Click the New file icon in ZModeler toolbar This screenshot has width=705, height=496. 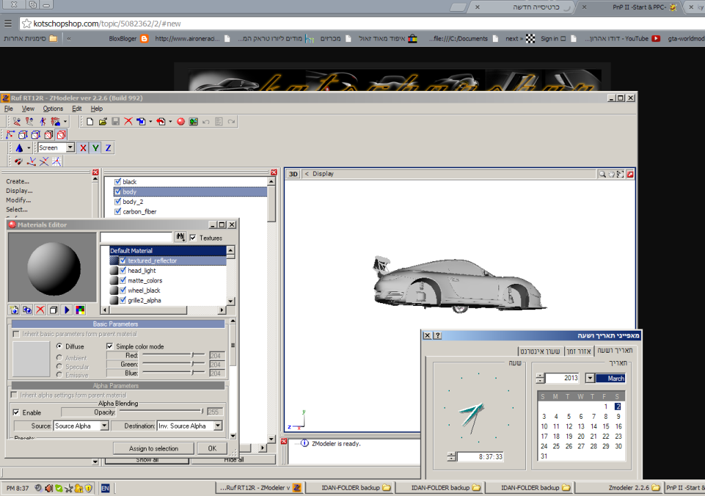pyautogui.click(x=90, y=122)
